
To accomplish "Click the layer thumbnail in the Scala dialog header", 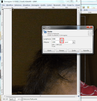I will [90, 33].
